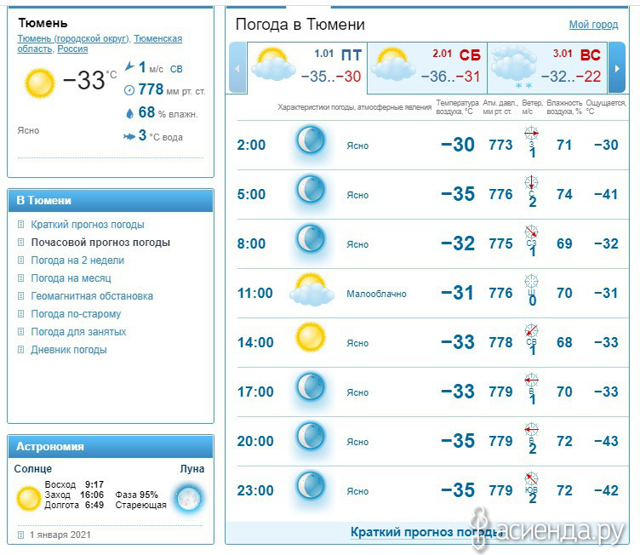Click Краткий прогноз погоды bottom link
This screenshot has height=555, width=640.
(427, 532)
